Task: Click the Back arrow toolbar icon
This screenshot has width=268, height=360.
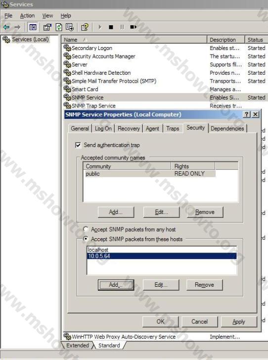Action: point(6,27)
